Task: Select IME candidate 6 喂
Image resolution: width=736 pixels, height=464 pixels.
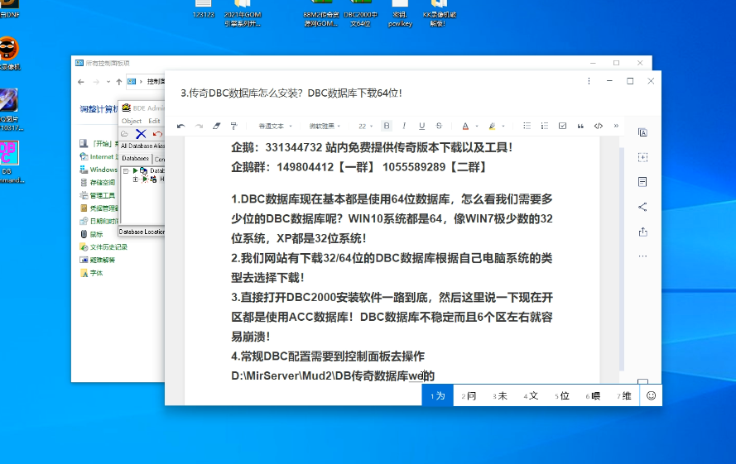Action: point(593,396)
